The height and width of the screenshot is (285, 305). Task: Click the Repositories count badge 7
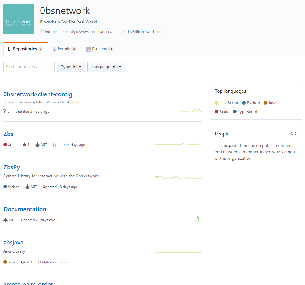[x=41, y=49]
